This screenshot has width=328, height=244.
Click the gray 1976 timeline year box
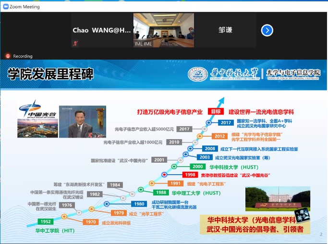pos(67,205)
